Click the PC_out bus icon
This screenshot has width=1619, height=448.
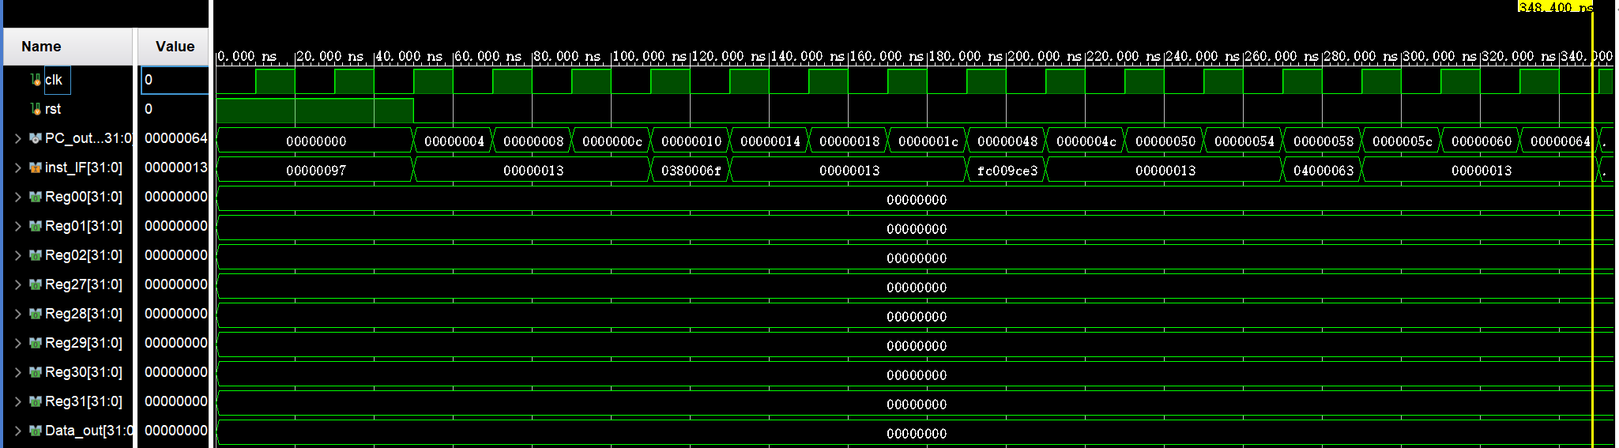tap(35, 138)
